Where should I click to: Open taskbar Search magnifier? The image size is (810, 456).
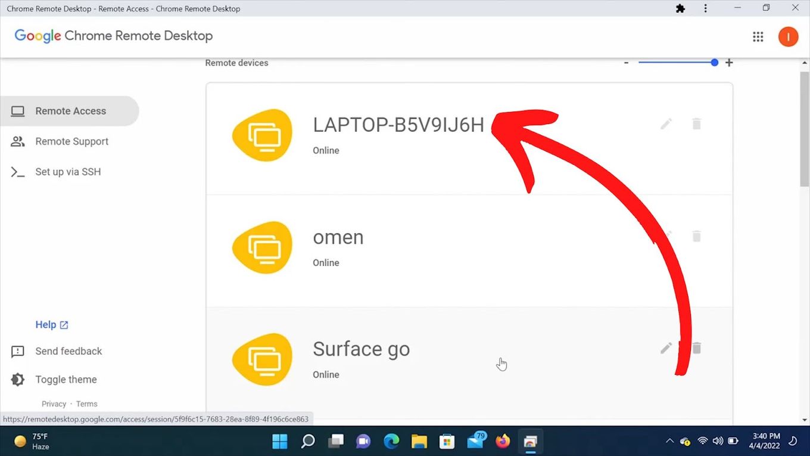[308, 441]
